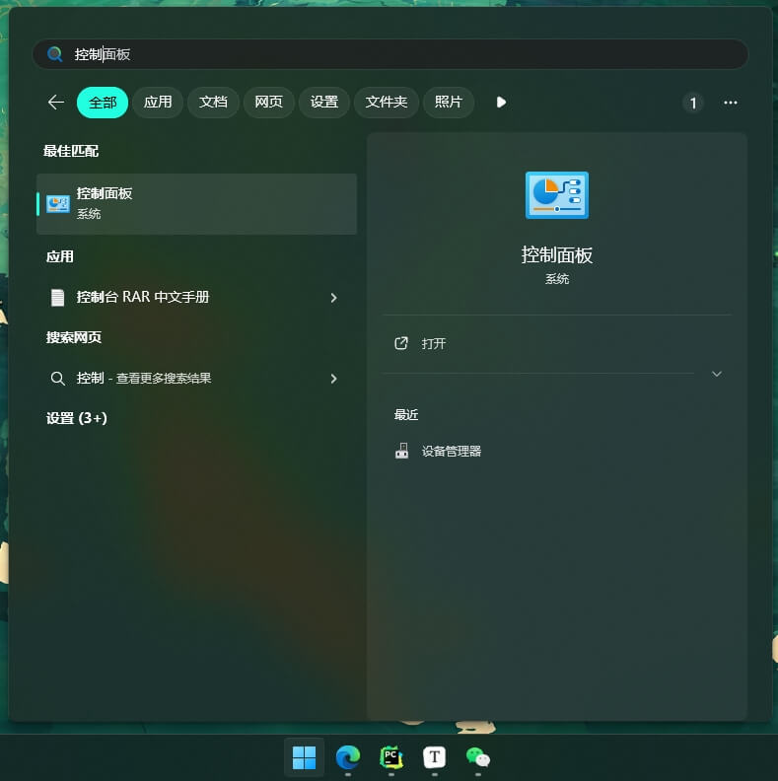Click the search magnifier icon in search box
The image size is (778, 781).
(55, 54)
